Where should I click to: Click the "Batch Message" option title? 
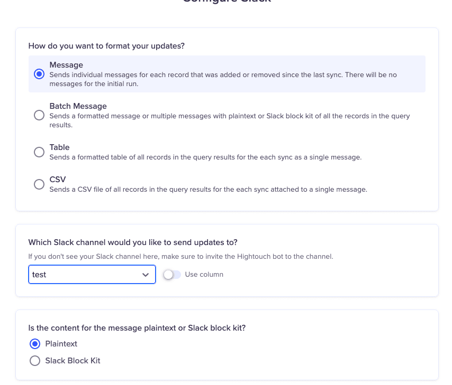pyautogui.click(x=78, y=106)
